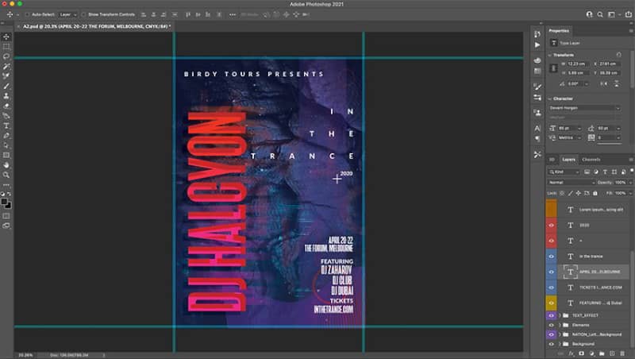
Task: Expand the TEXT_EFFECT layer group
Action: point(560,315)
